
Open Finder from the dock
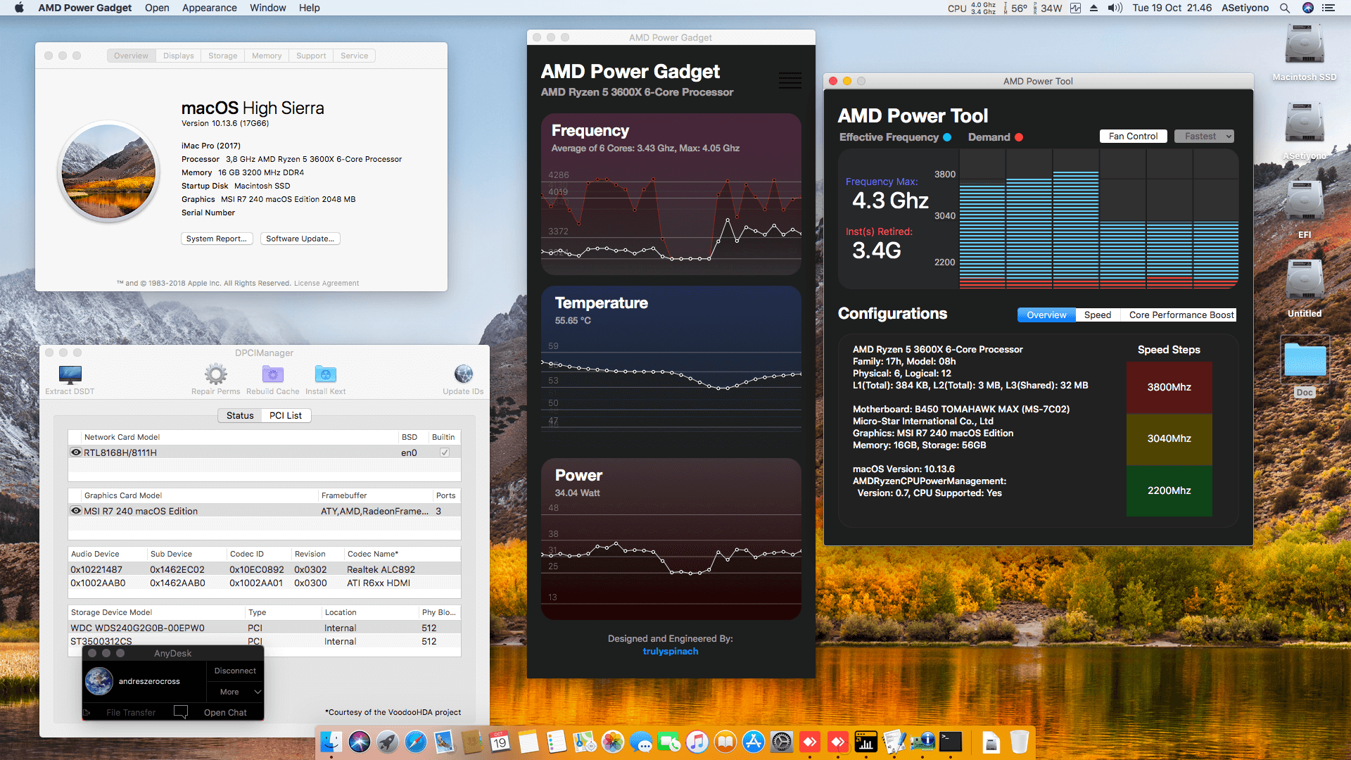[331, 742]
